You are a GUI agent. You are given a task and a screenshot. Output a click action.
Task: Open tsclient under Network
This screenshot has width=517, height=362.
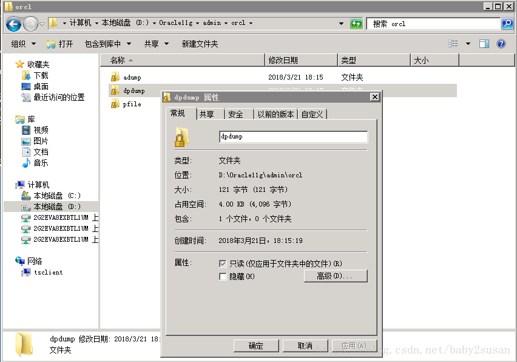47,272
